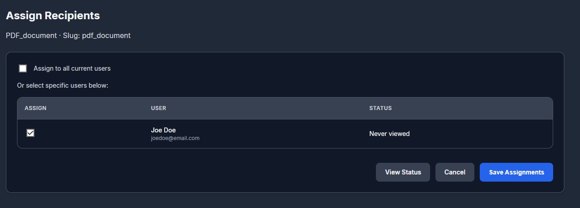
Task: Save Assignments with the blue button
Action: pos(516,172)
